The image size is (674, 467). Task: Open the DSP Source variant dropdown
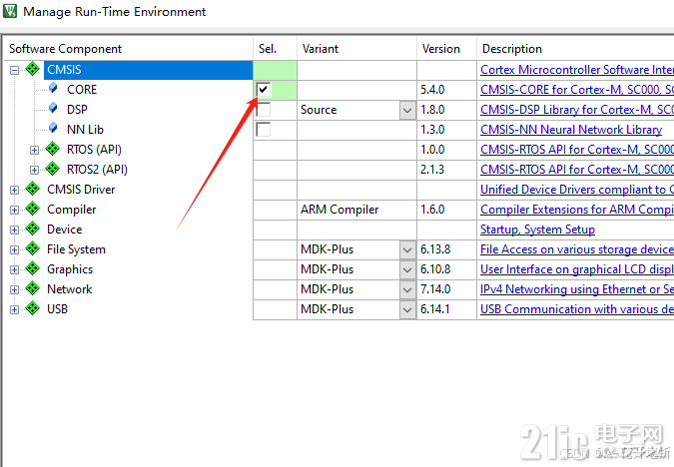click(407, 110)
